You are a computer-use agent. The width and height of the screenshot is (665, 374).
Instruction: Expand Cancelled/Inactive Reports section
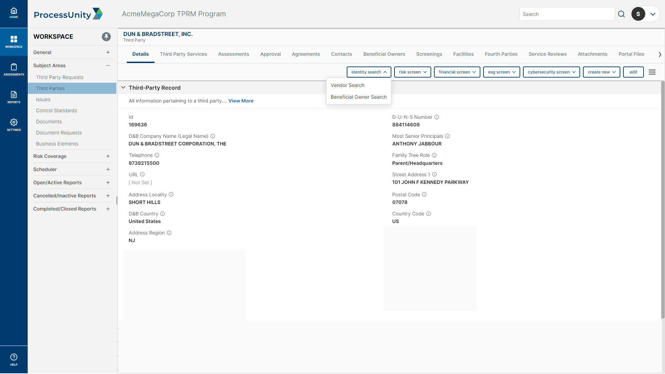pos(108,196)
